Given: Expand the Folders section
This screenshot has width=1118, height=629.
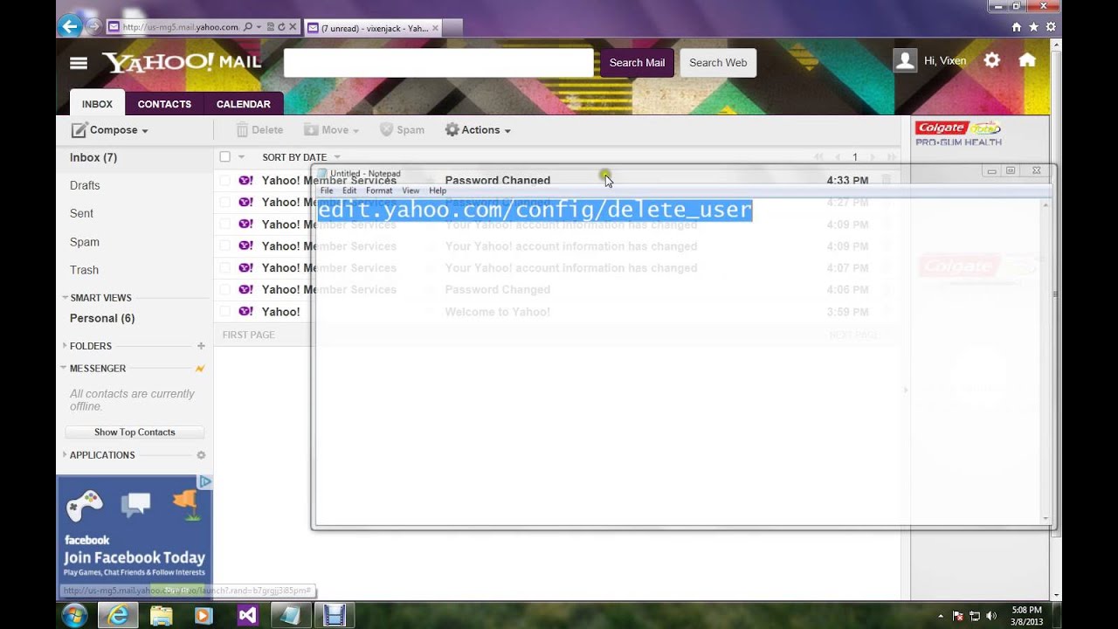Looking at the screenshot, I should (65, 346).
